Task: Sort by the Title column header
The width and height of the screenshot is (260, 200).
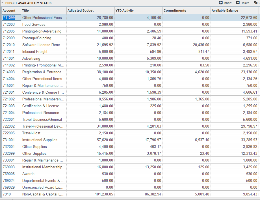Action: pyautogui.click(x=44, y=10)
